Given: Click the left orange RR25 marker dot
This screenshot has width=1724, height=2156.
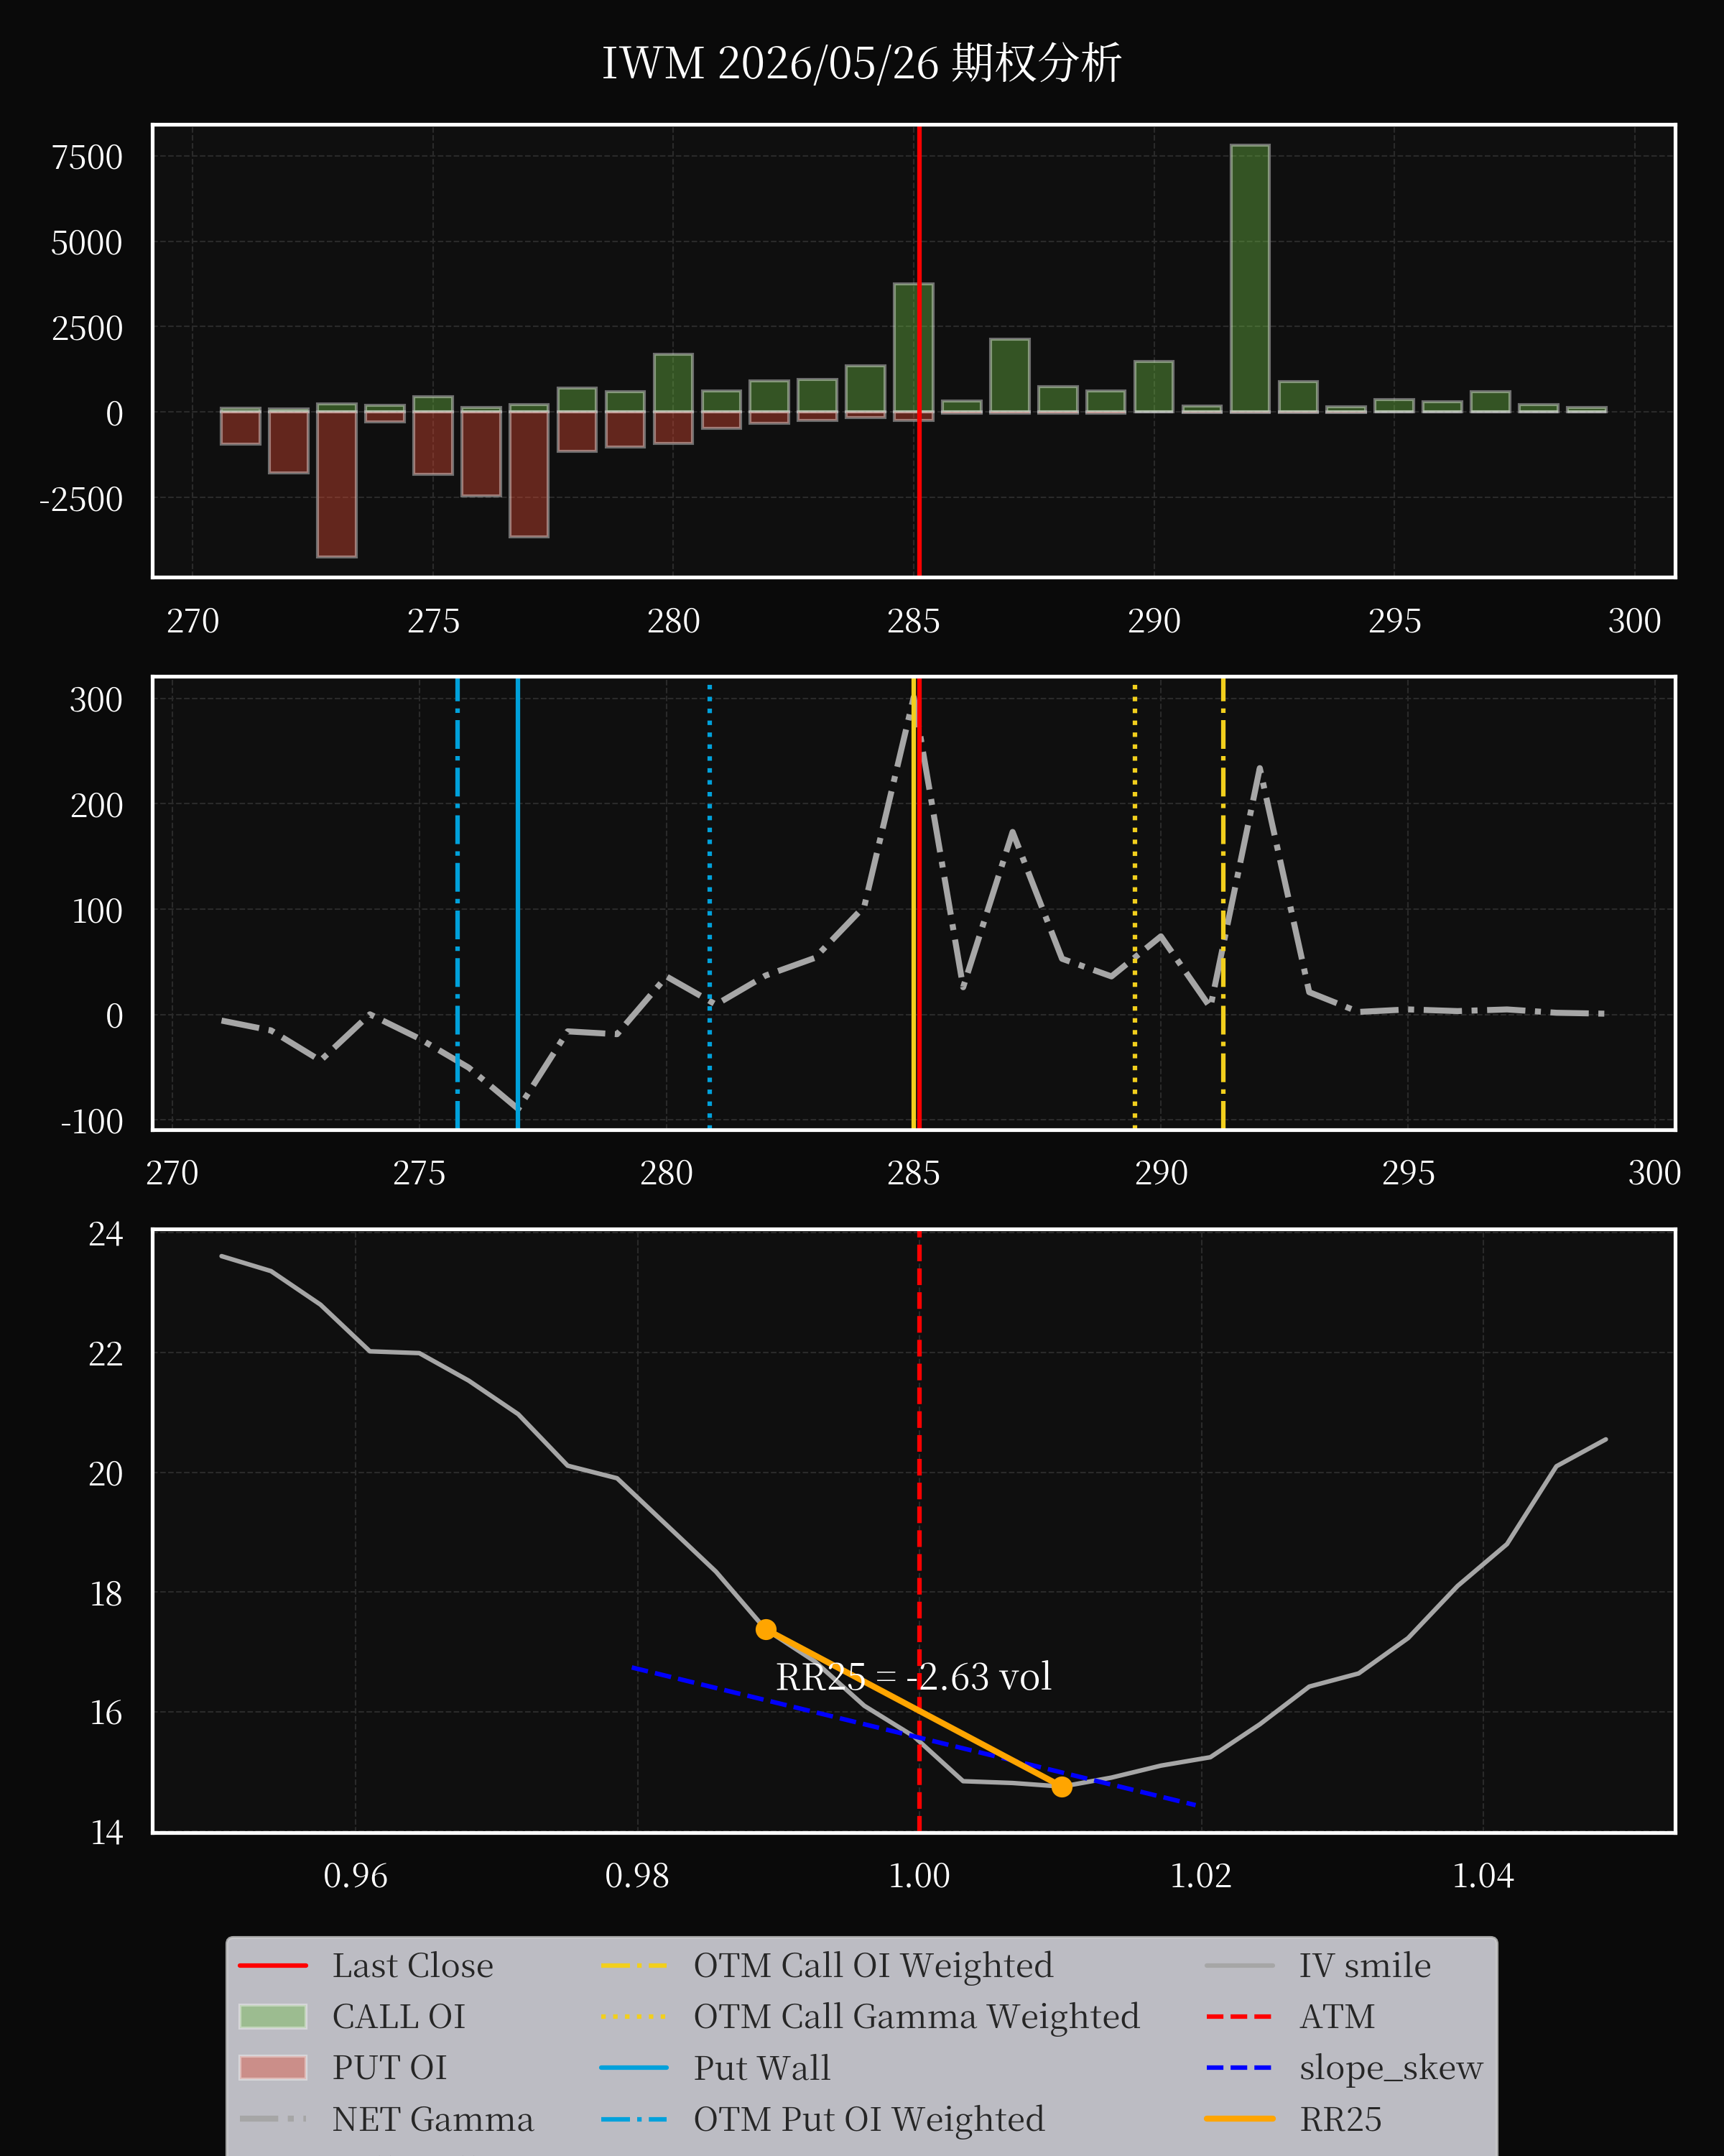Looking at the screenshot, I should click(766, 1630).
